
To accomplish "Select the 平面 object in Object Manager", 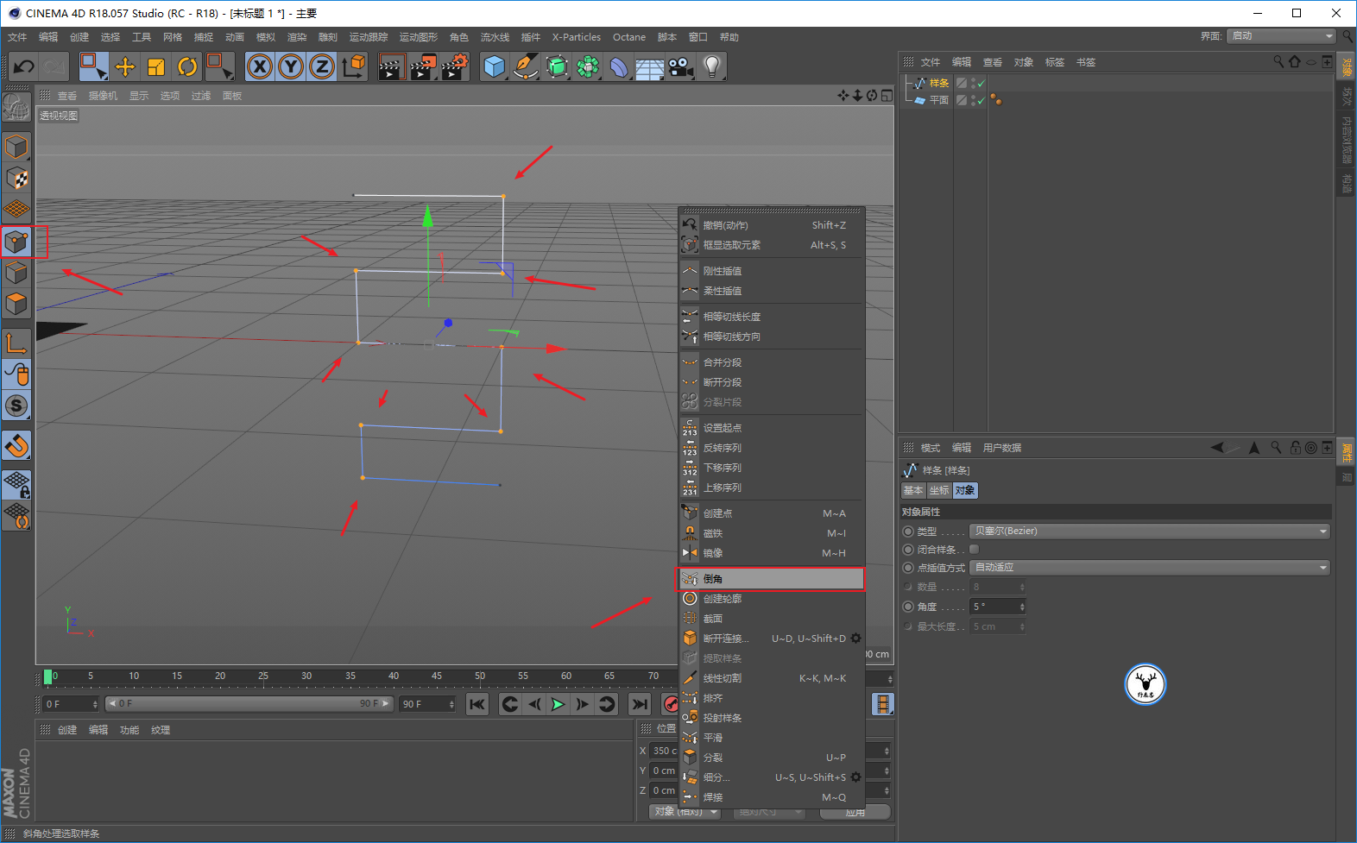I will [939, 100].
